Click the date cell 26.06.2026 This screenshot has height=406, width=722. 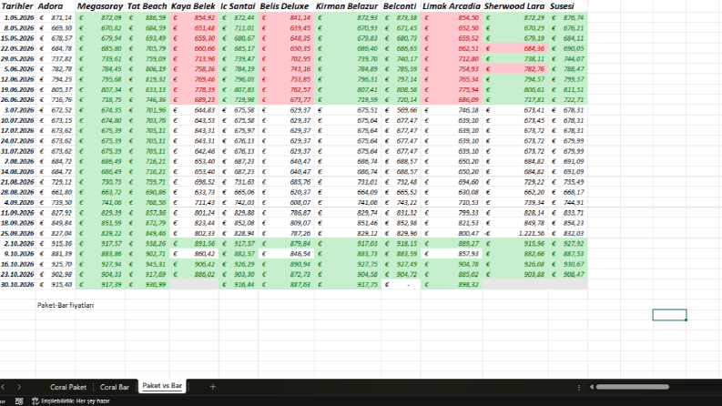click(x=18, y=100)
